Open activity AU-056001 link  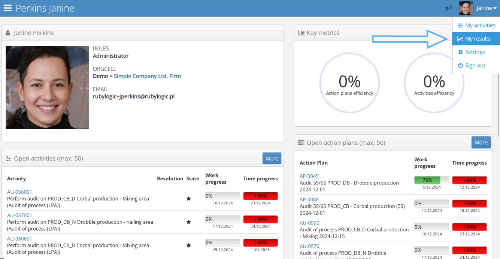coord(19,192)
